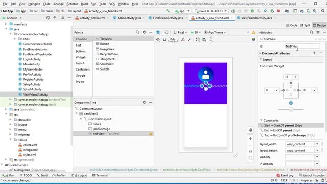Open the AppTheme dropdown
This screenshot has width=327, height=184.
215,32
